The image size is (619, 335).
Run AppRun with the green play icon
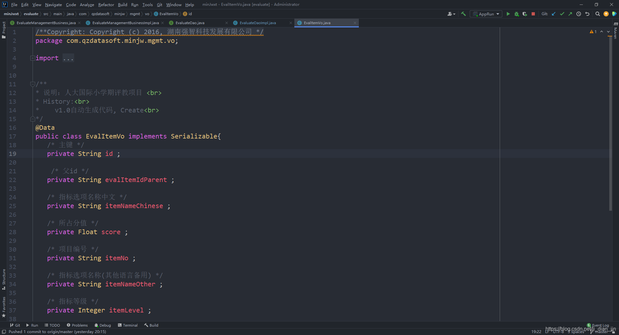click(x=508, y=14)
